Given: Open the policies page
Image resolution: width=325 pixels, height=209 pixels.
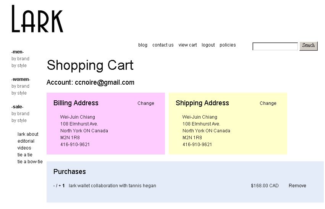Looking at the screenshot, I should (228, 45).
